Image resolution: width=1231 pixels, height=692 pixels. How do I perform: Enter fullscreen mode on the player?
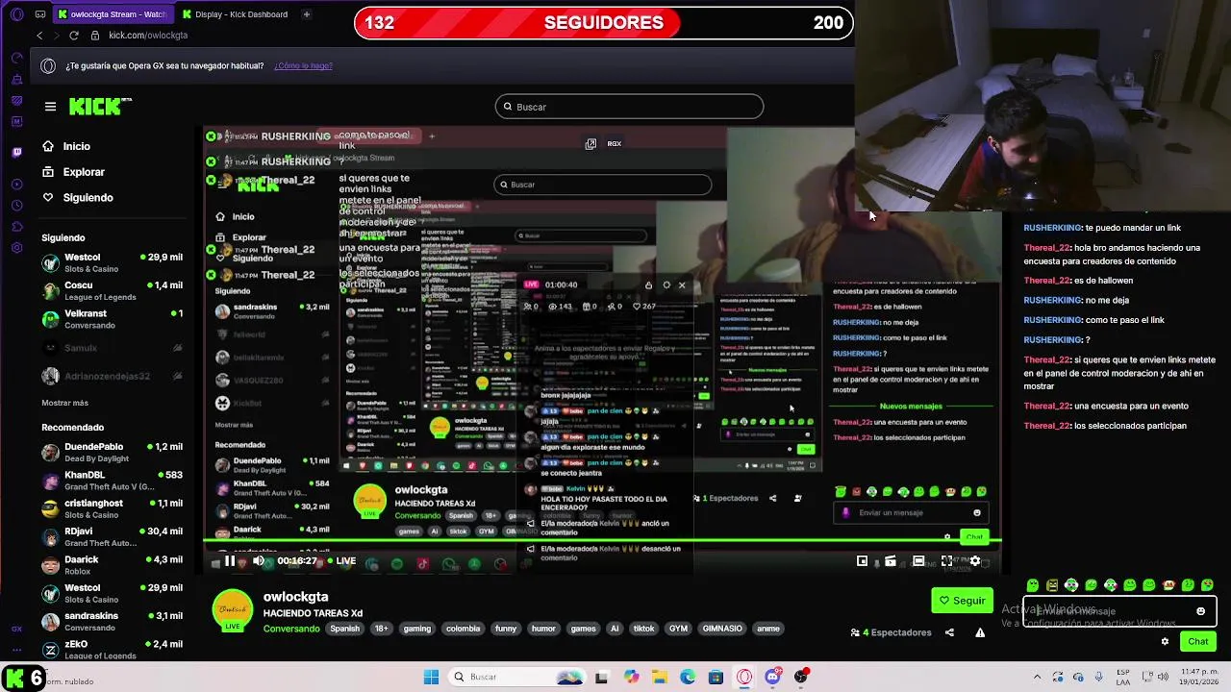point(946,561)
